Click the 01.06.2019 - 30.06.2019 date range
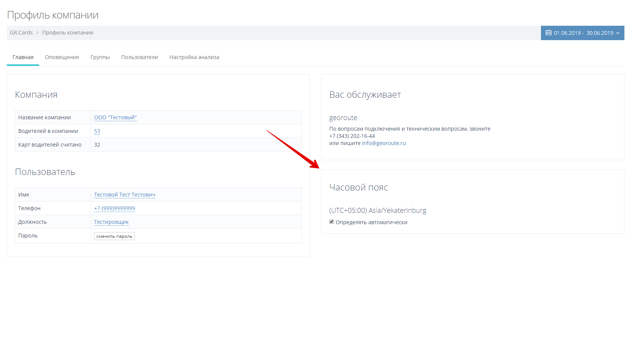Image resolution: width=632 pixels, height=348 pixels. click(583, 33)
